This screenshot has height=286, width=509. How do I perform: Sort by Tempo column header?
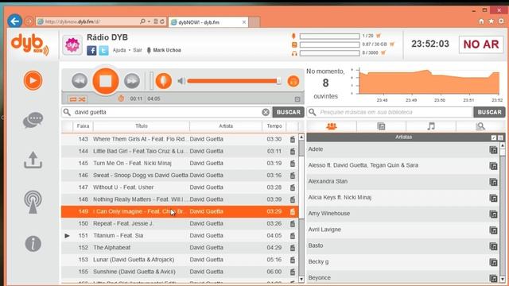click(274, 126)
